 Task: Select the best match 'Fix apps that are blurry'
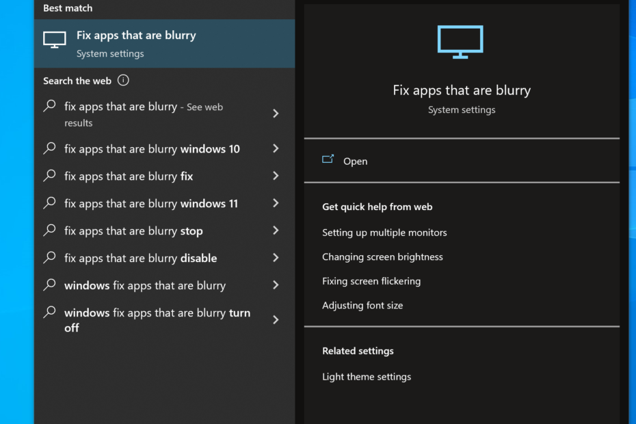click(x=164, y=43)
